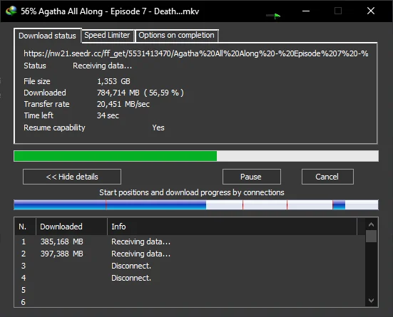Click the Resume capability Yes value
The image size is (393, 317).
tap(158, 128)
